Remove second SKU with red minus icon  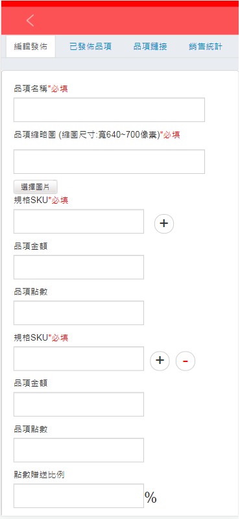pos(186,361)
